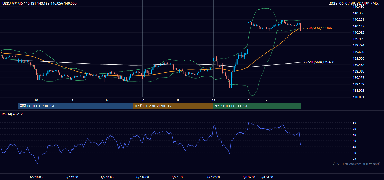This screenshot has height=180, width=384.
Task: Click price axis value 138.995
Action: 358,91
